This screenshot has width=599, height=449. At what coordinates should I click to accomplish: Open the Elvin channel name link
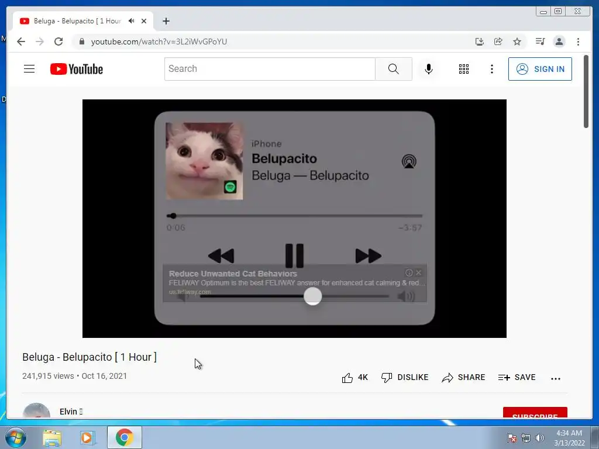click(x=71, y=412)
